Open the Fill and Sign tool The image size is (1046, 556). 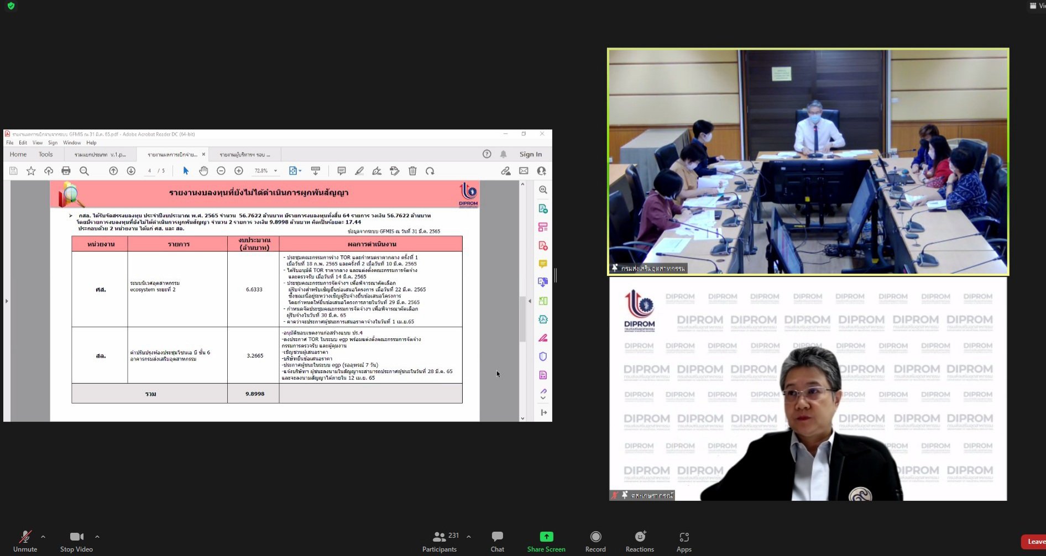pyautogui.click(x=377, y=171)
